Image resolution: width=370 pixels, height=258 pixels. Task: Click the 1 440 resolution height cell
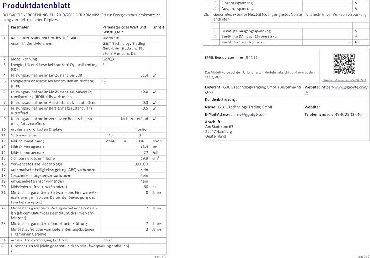pos(140,141)
